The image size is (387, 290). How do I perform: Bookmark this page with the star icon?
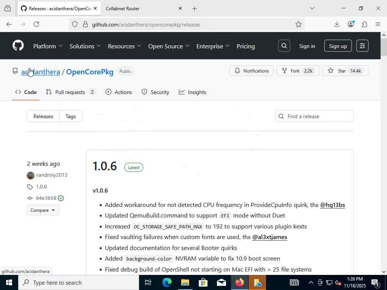299,25
